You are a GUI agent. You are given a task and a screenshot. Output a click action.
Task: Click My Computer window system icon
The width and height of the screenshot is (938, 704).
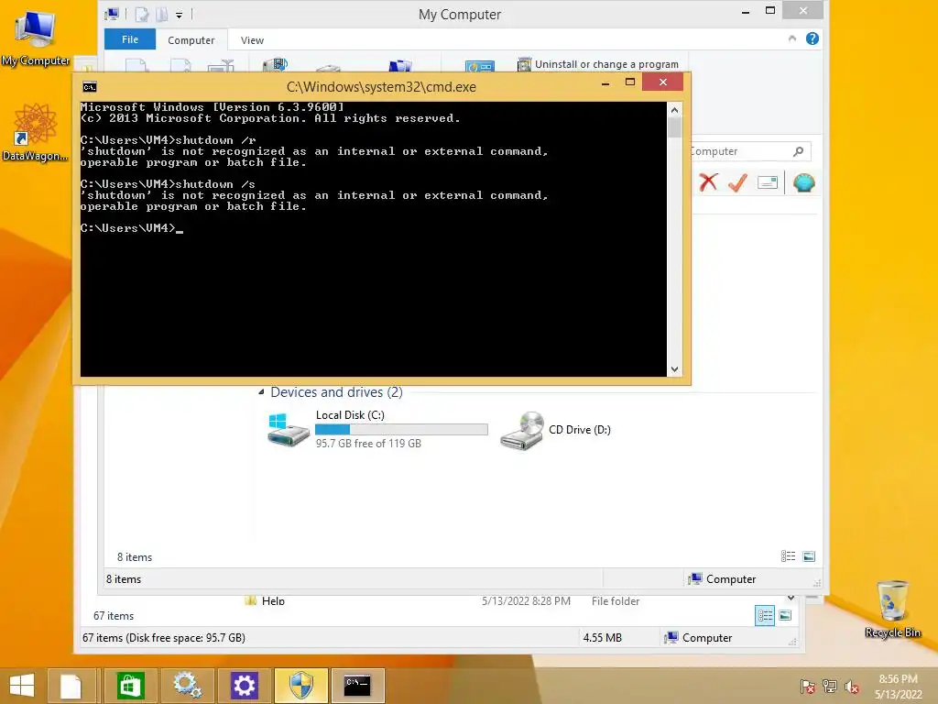pyautogui.click(x=112, y=14)
